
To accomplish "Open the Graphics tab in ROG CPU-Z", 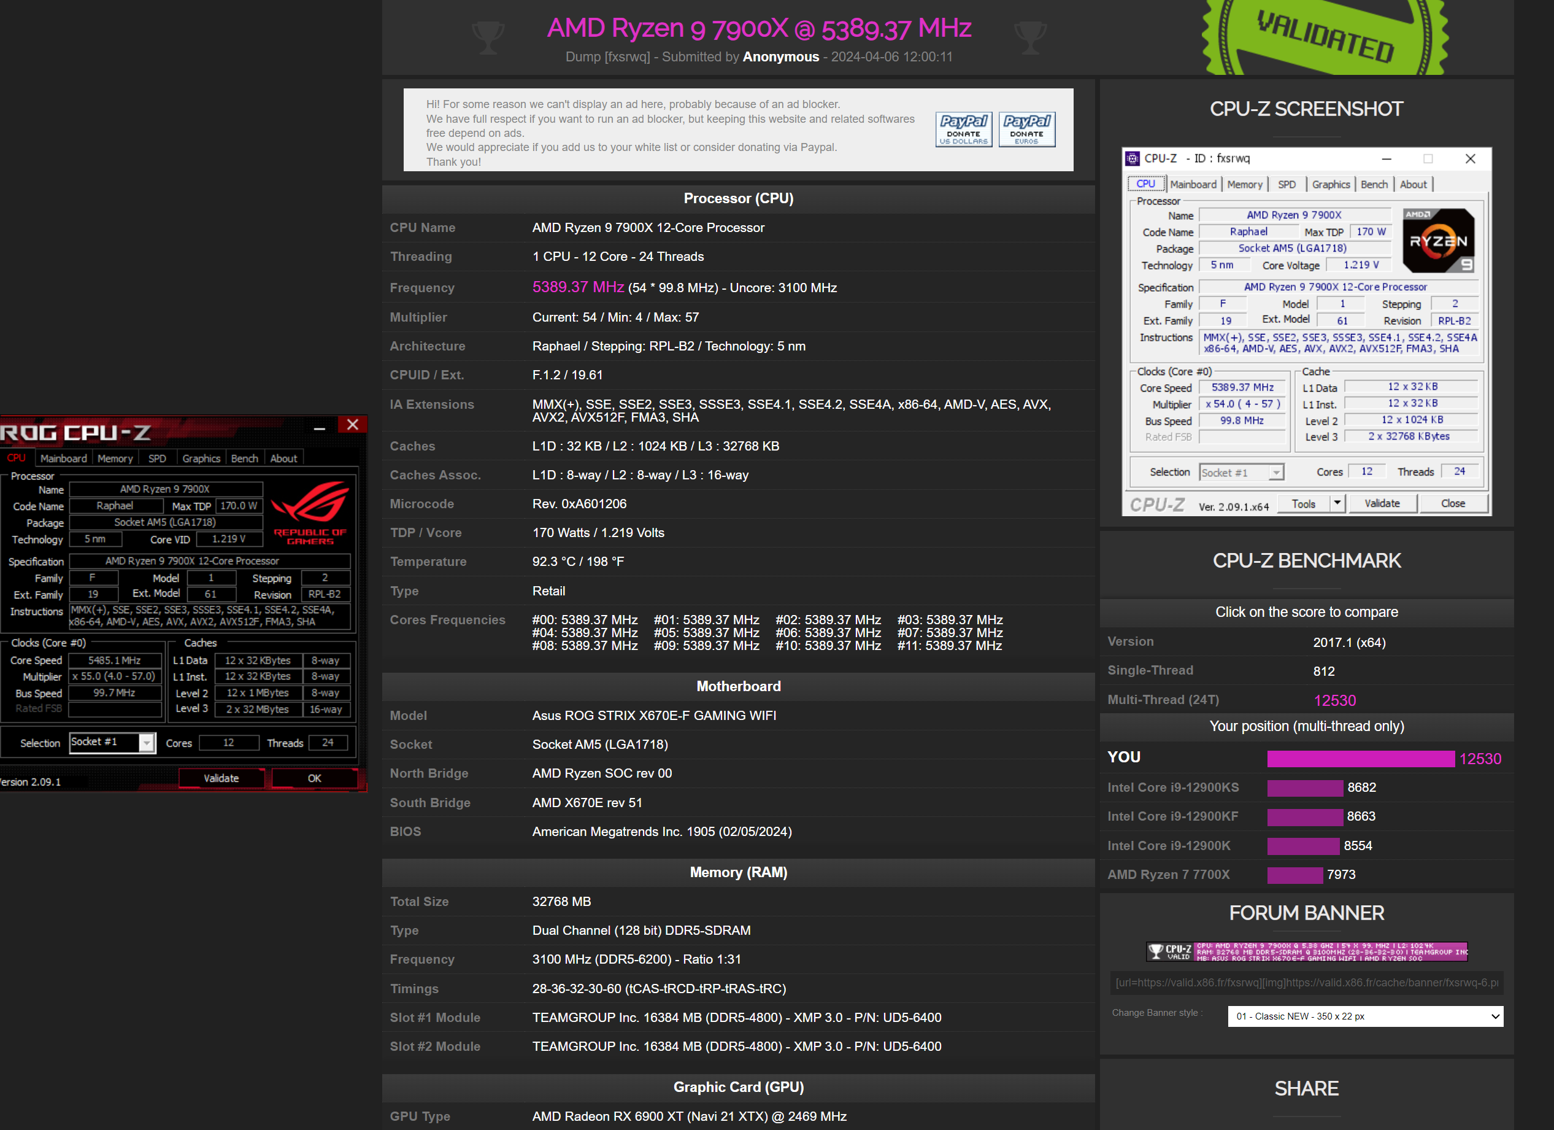I will pyautogui.click(x=201, y=458).
